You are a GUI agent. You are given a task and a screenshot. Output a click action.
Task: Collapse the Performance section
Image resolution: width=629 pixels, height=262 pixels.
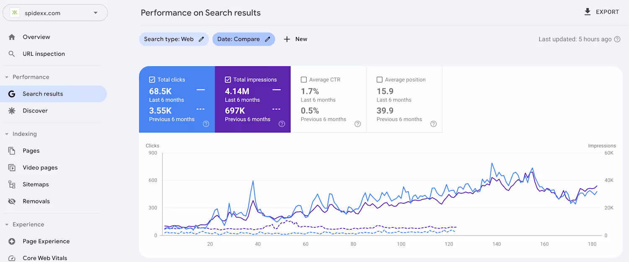point(7,77)
